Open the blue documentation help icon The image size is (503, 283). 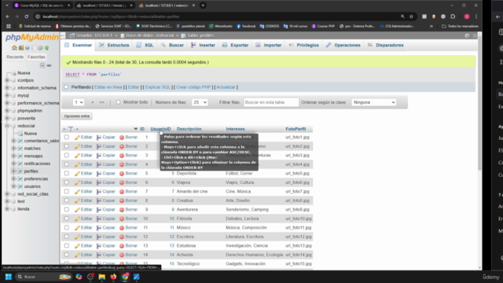(x=28, y=48)
